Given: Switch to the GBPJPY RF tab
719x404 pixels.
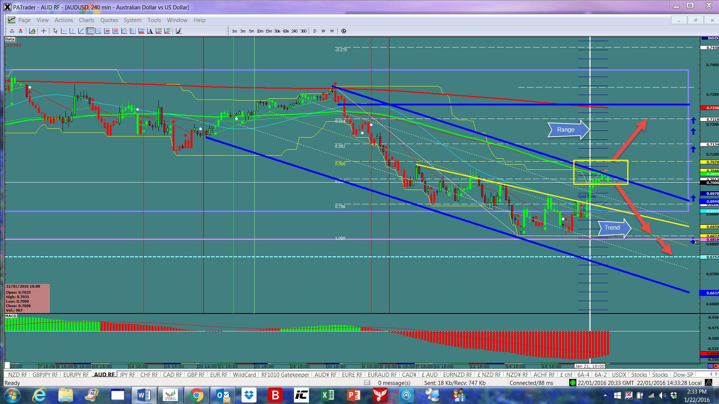Looking at the screenshot, I should coord(45,374).
